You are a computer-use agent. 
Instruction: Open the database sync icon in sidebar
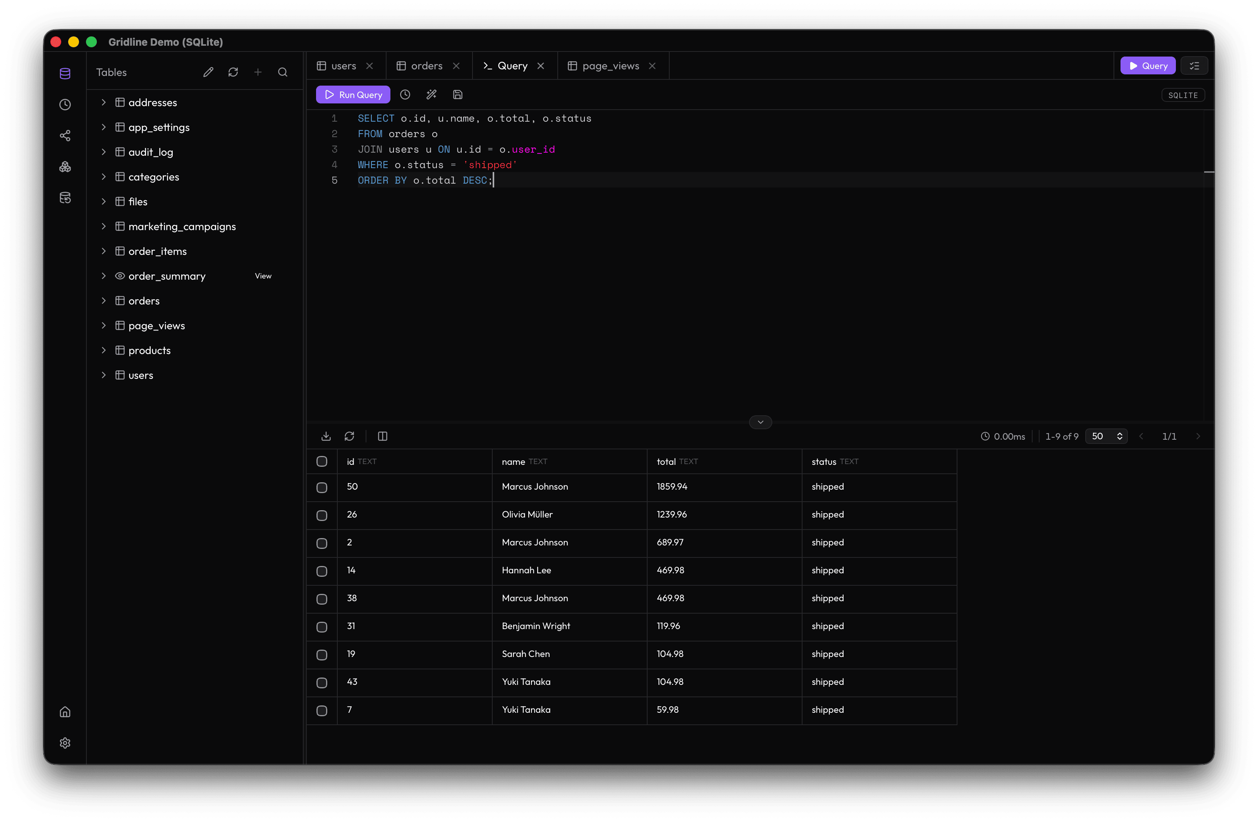click(x=65, y=198)
